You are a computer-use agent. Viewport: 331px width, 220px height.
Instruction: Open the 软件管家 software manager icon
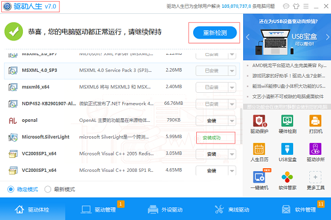click(x=287, y=177)
